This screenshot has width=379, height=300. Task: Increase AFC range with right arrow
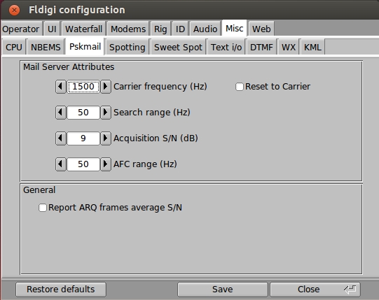tap(106, 164)
